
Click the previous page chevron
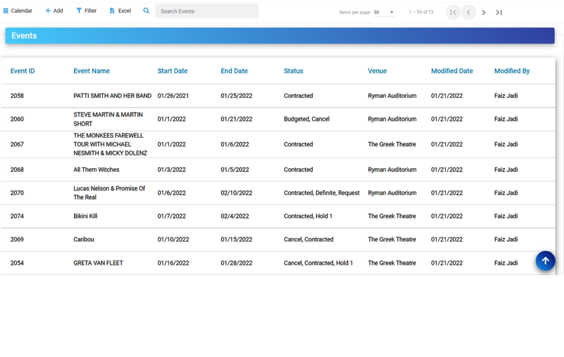click(468, 12)
